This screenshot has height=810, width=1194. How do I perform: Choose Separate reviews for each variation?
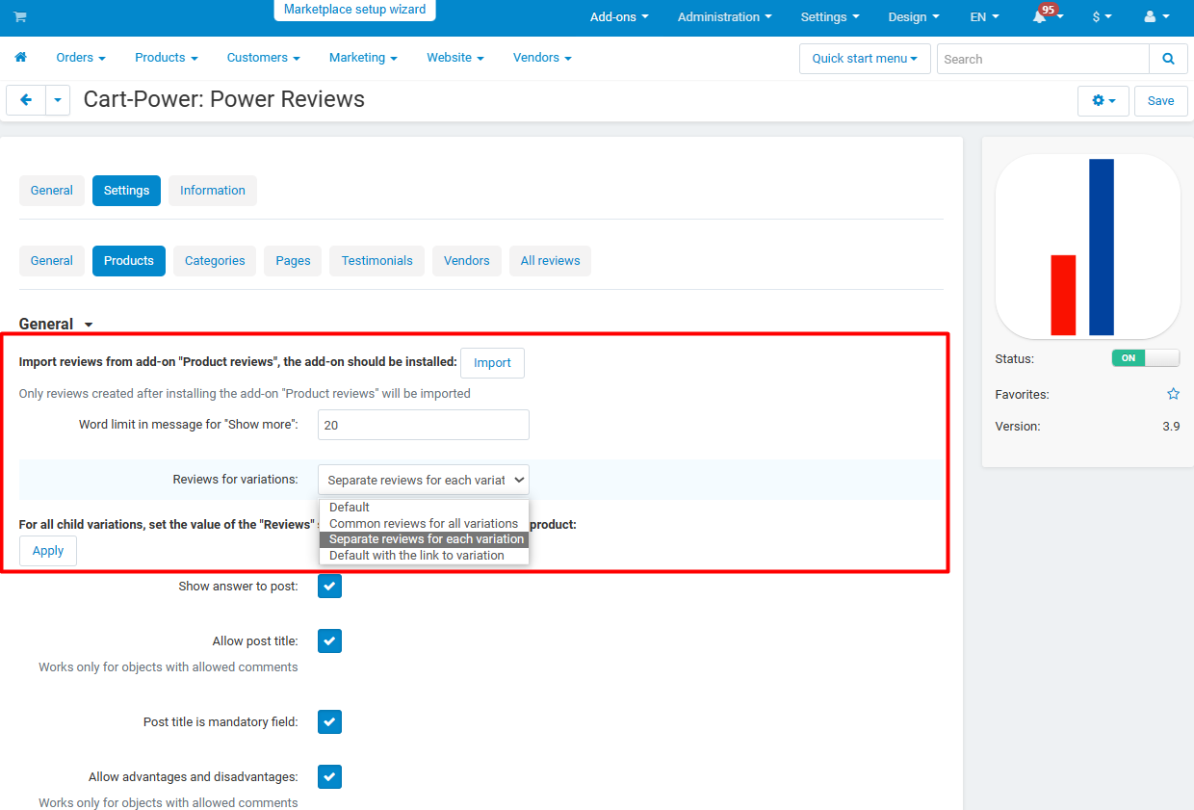click(x=424, y=539)
